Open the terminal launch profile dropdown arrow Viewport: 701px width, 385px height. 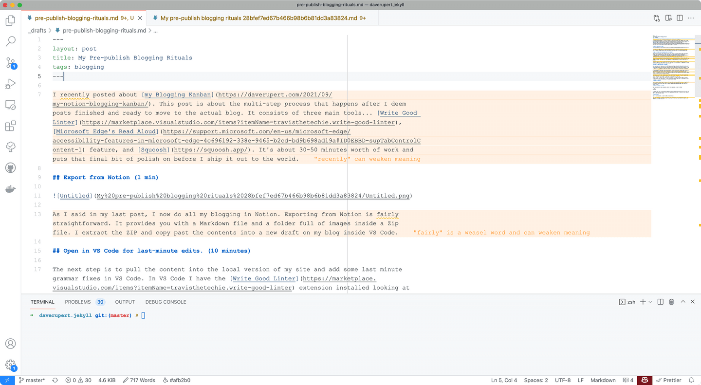click(650, 302)
